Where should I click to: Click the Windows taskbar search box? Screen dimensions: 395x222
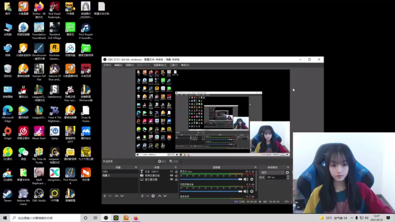coord(45,218)
